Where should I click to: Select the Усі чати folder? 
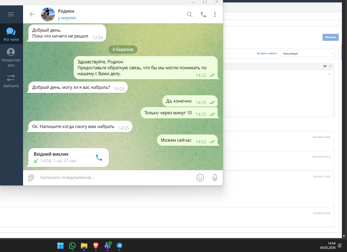(x=11, y=34)
